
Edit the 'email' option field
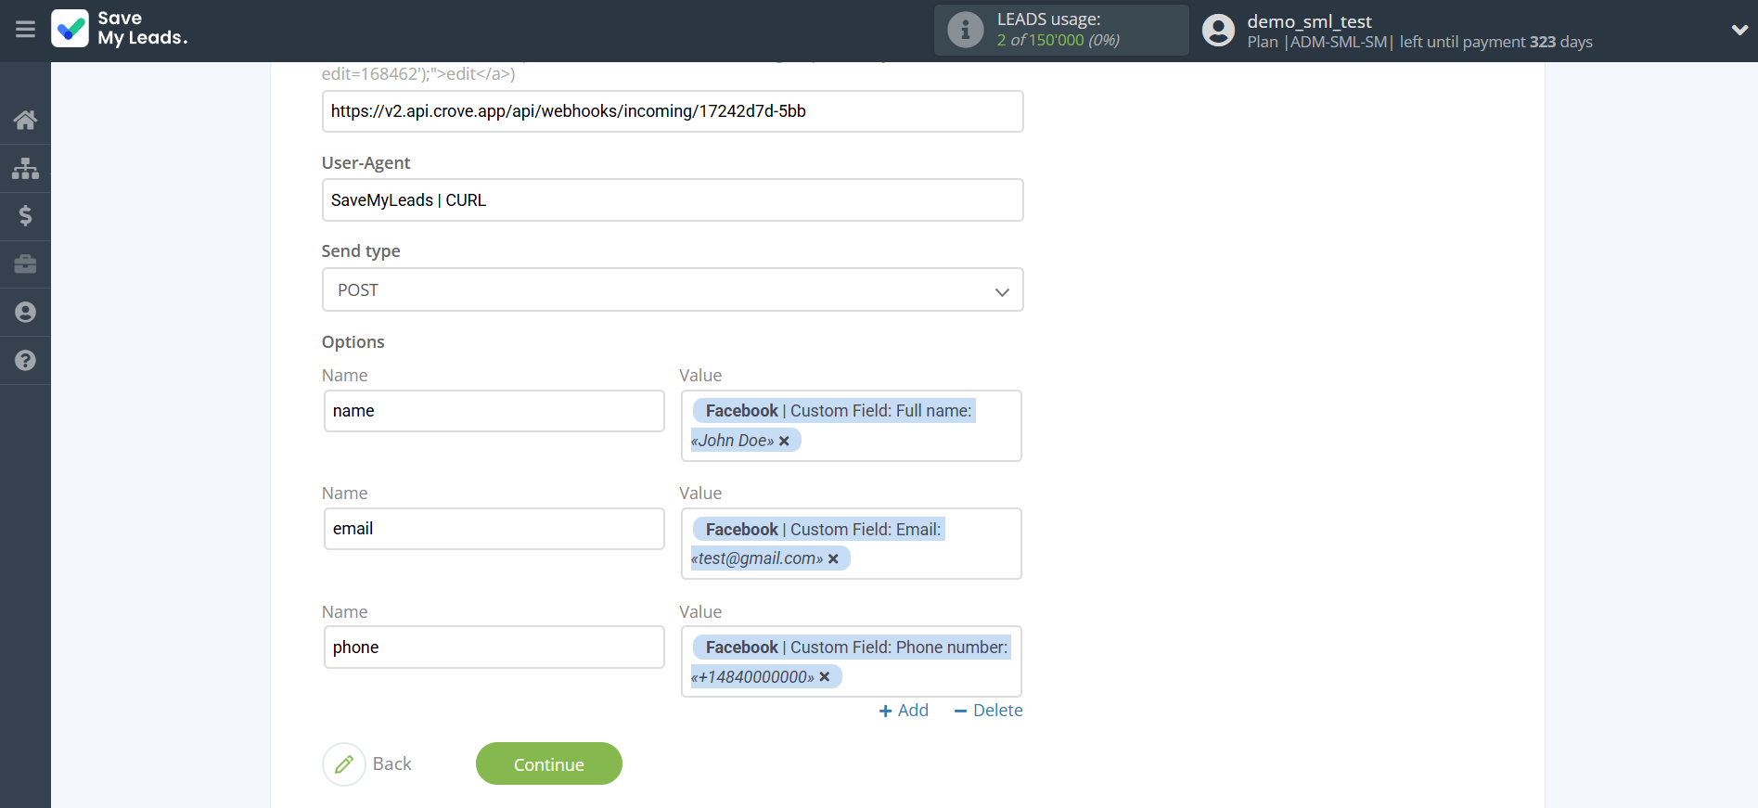pos(494,529)
